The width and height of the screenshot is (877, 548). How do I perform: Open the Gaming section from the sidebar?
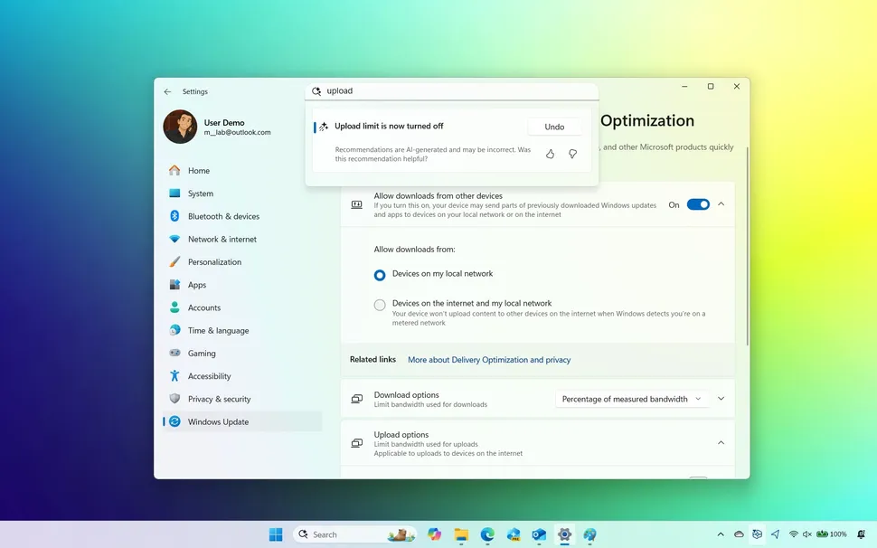[x=201, y=353]
